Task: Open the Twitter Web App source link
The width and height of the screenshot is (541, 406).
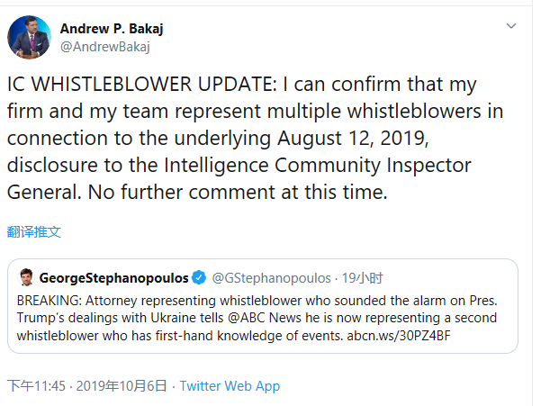Action: click(230, 385)
